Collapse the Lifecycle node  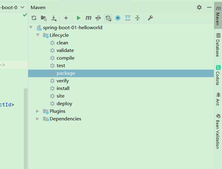[x=38, y=35]
